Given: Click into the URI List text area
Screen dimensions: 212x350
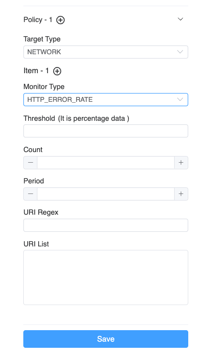Looking at the screenshot, I should click(x=106, y=277).
